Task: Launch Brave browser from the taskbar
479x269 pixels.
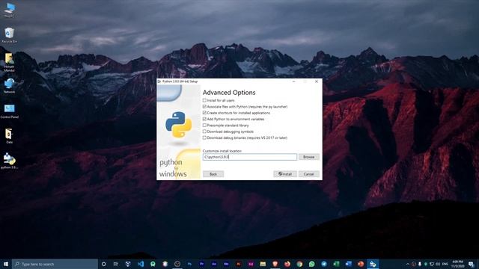Action: (275, 264)
